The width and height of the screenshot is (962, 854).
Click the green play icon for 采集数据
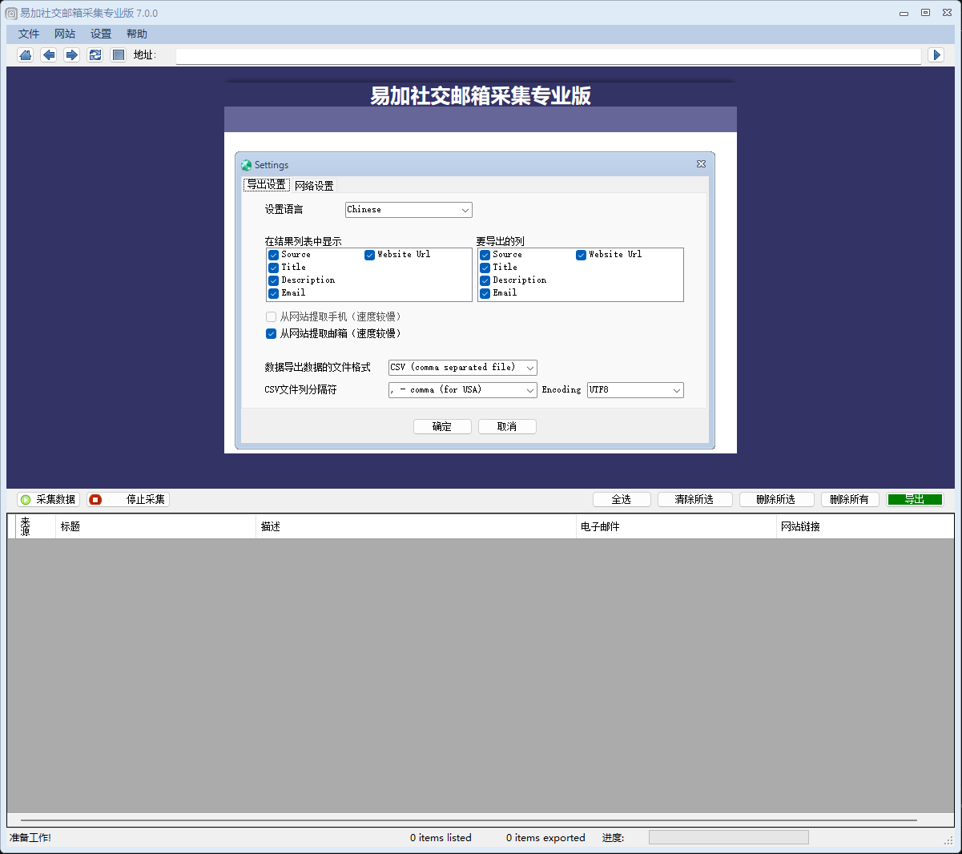(26, 499)
